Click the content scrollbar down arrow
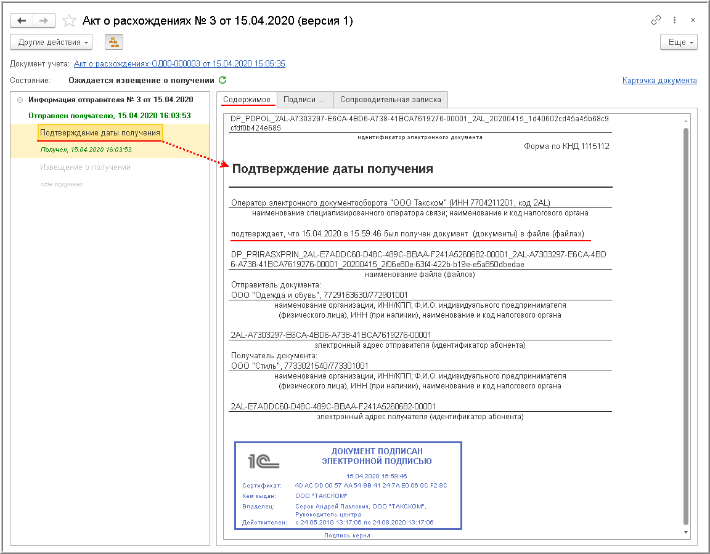 (x=686, y=532)
